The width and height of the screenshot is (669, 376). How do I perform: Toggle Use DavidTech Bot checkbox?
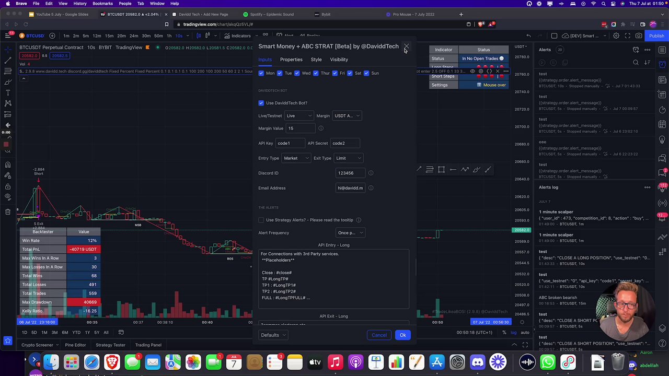tap(261, 103)
